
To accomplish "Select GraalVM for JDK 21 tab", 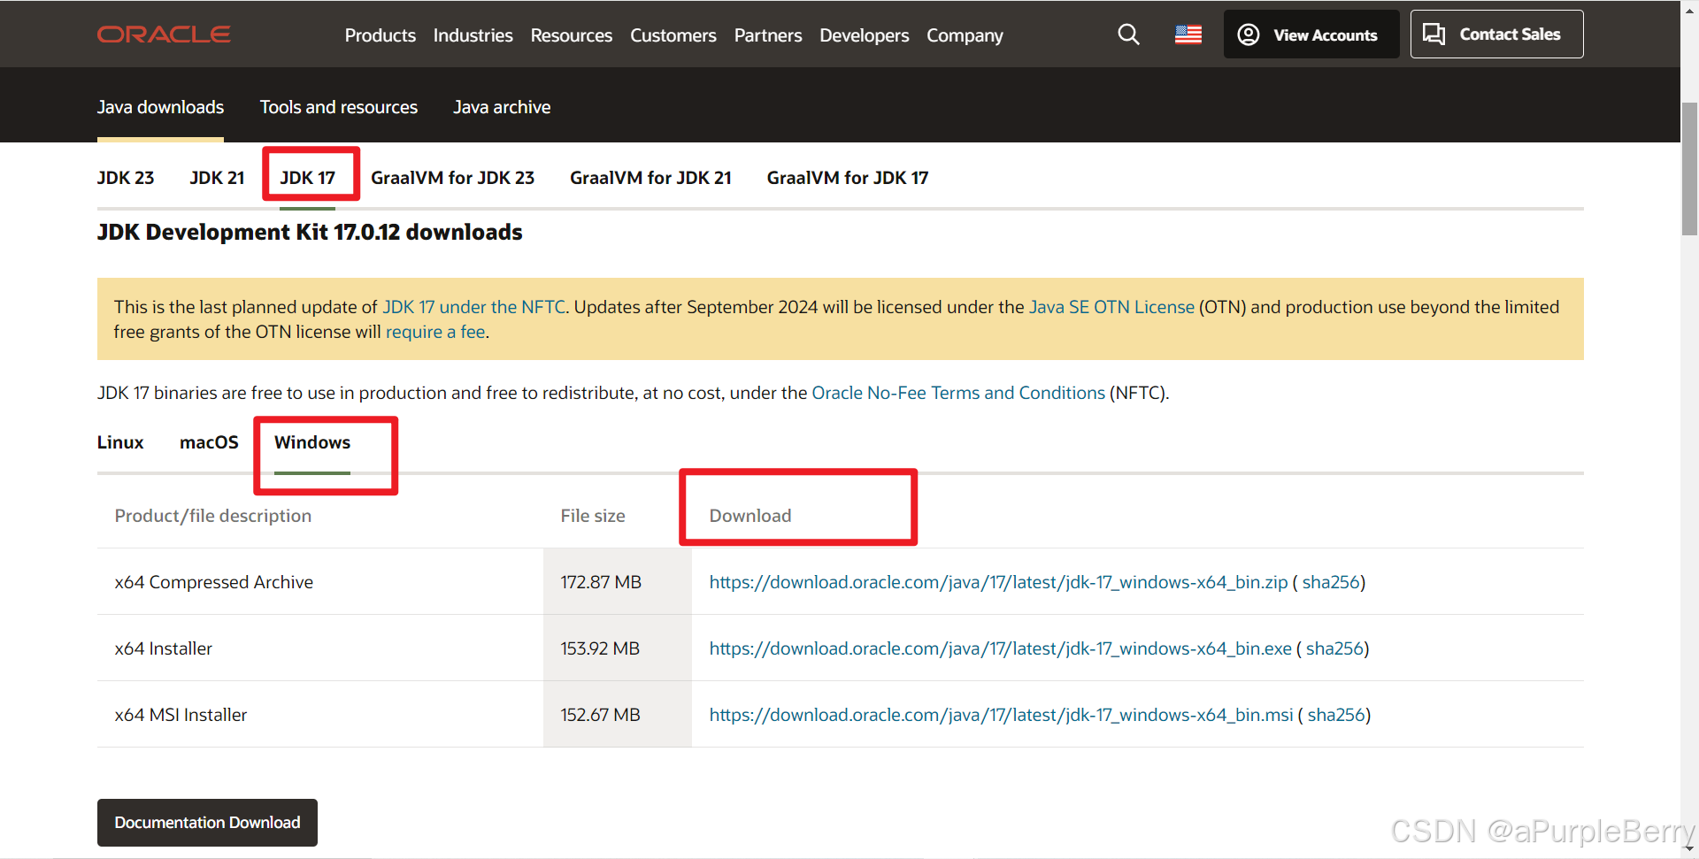I will coord(650,178).
